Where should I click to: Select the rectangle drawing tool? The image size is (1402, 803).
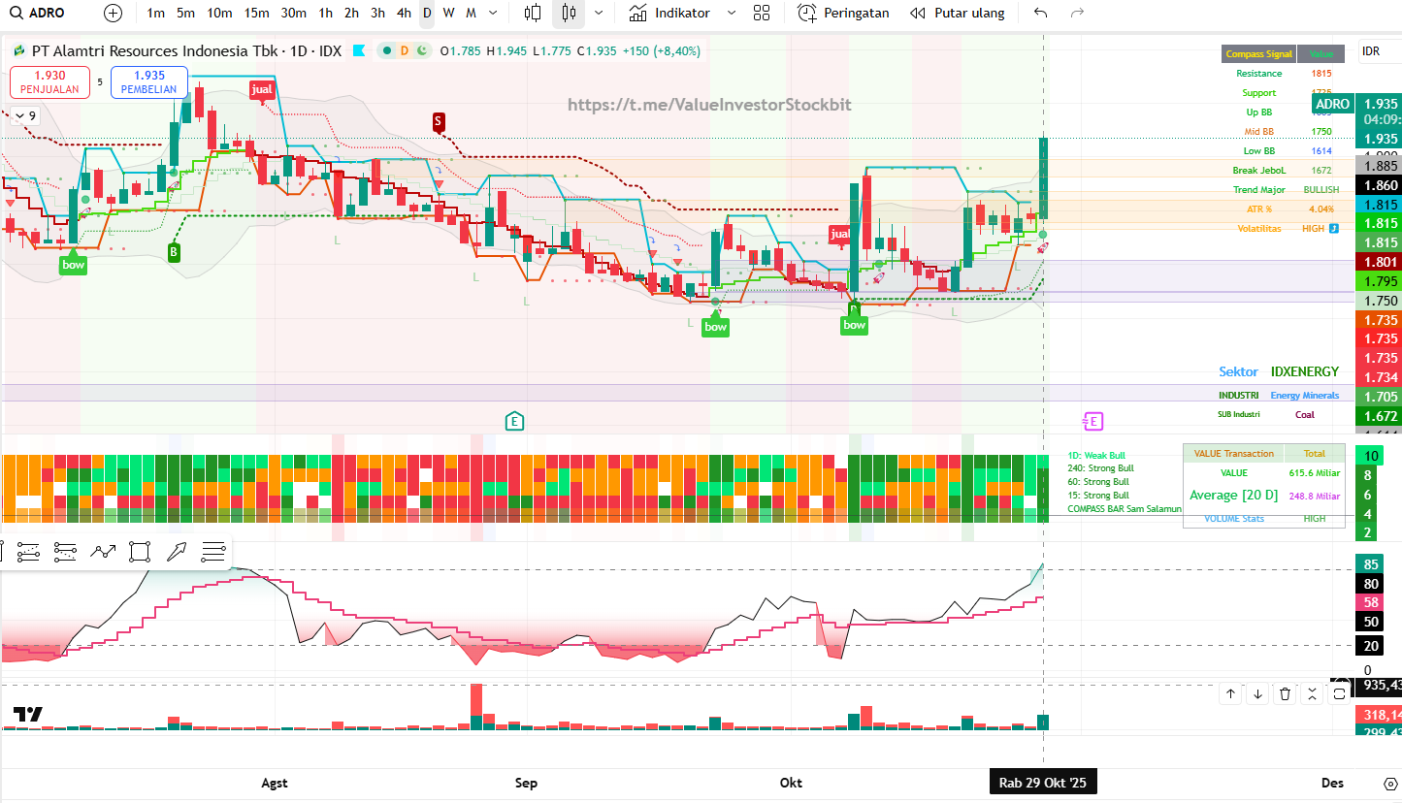coord(140,552)
